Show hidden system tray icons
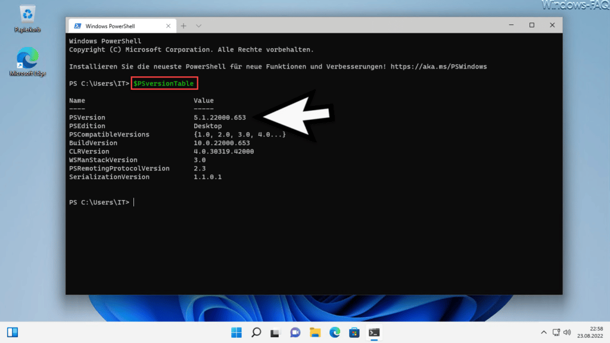 pos(543,332)
